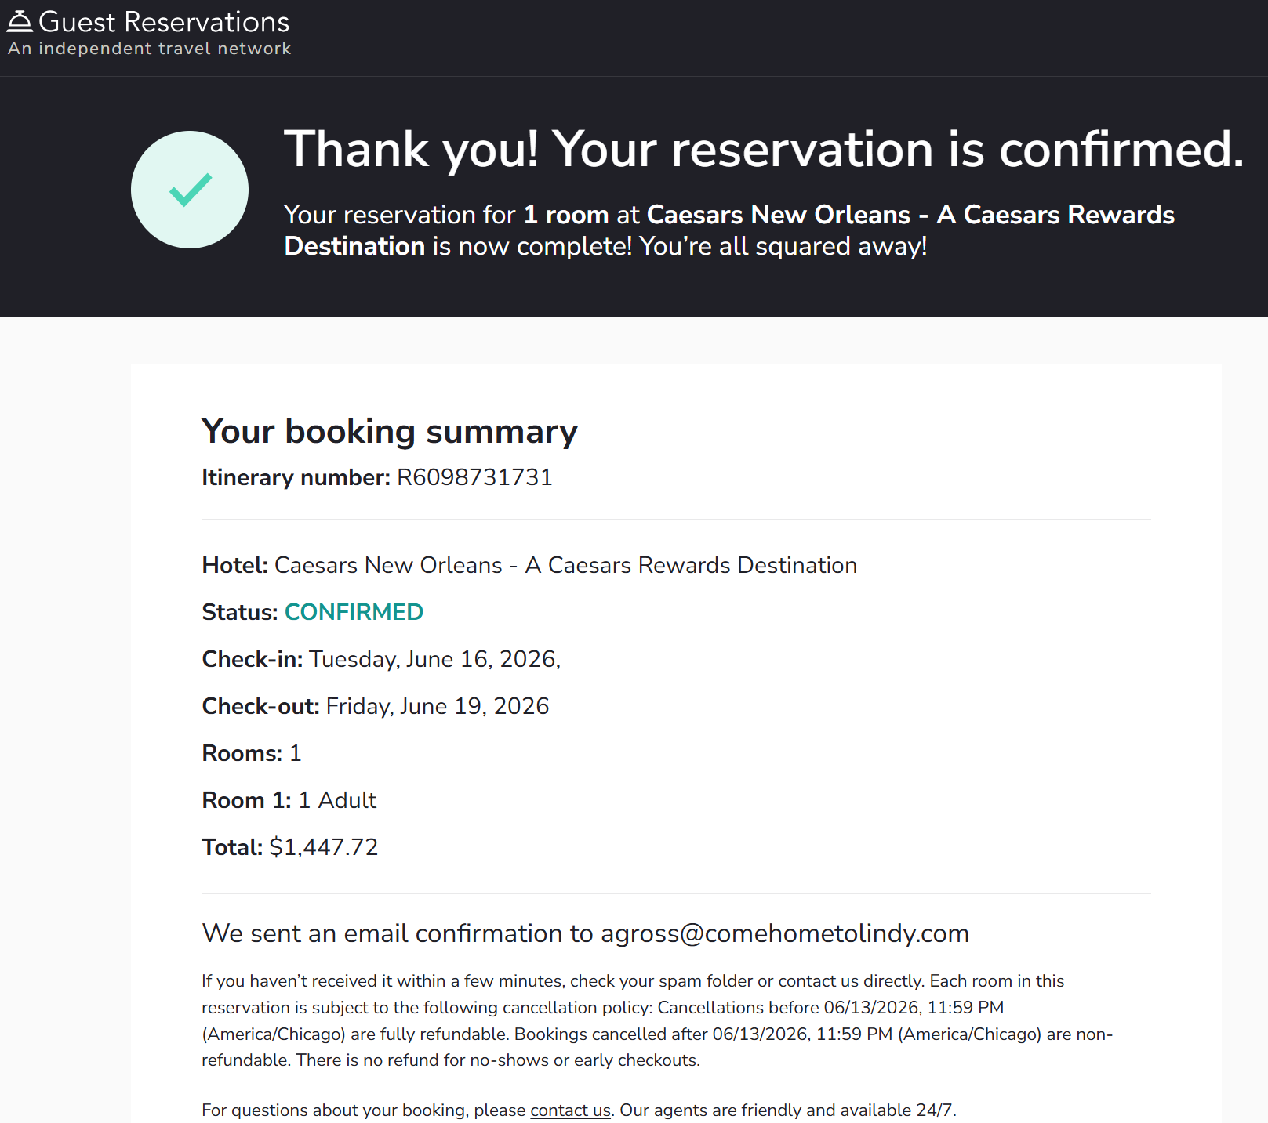
Task: Click the Rooms count line
Action: tap(252, 753)
